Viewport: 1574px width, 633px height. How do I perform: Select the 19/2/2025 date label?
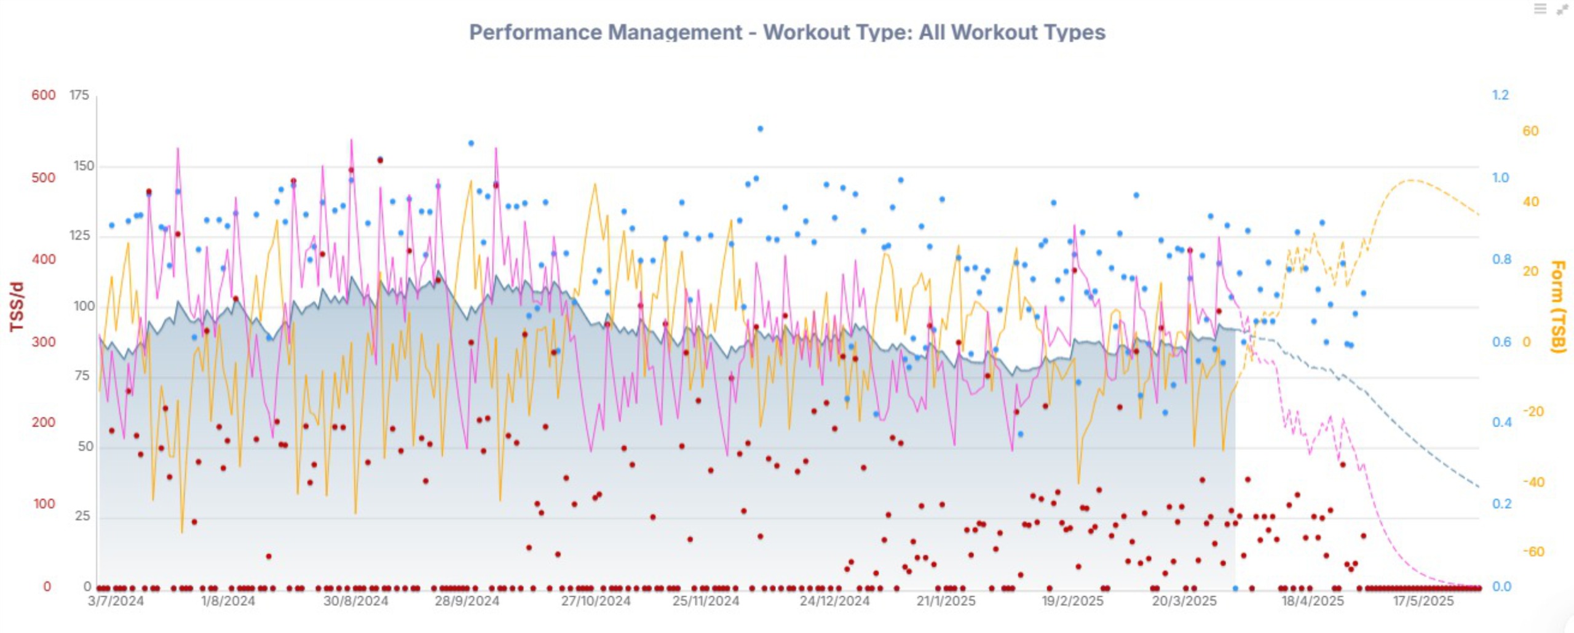pos(1072,600)
